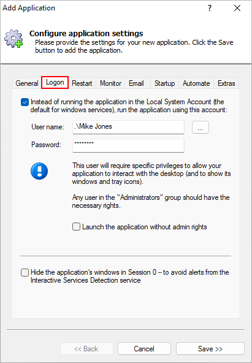Show the Automate tab

[196, 83]
